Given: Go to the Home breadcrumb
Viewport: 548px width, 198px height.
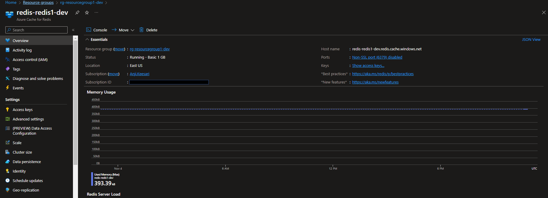Looking at the screenshot, I should point(11,2).
